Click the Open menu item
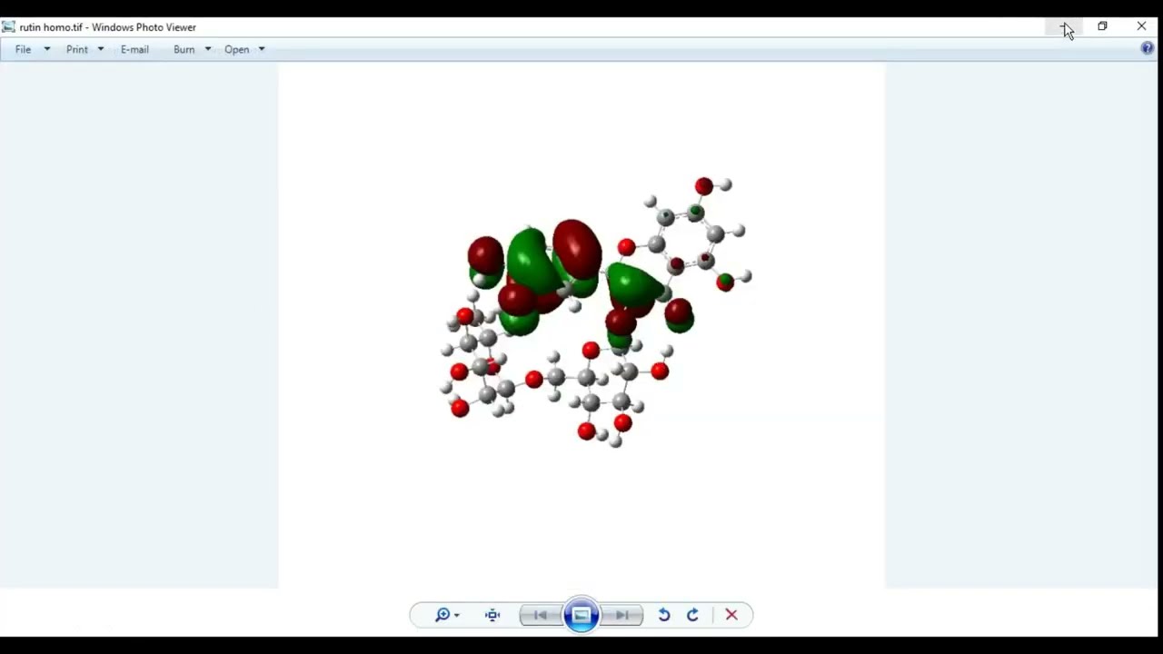 (x=236, y=49)
